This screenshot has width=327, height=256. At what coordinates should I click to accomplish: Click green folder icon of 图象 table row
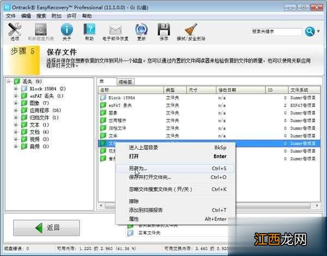click(103, 113)
